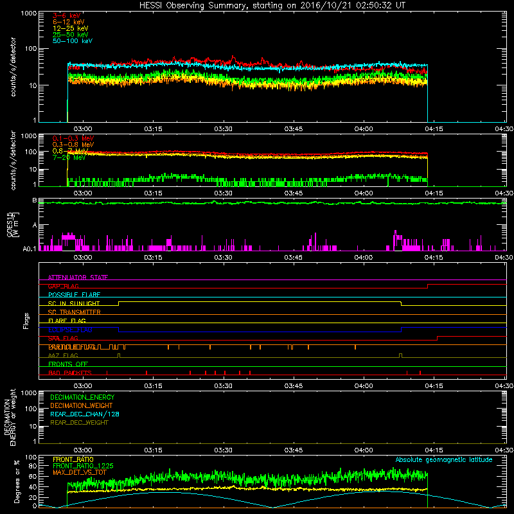This screenshot has width=514, height=514.
Task: Click the yellow FRONT_RATIO legend label
Action: pyautogui.click(x=73, y=459)
